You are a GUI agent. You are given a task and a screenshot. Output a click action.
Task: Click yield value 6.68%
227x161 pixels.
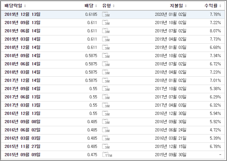click(215, 47)
